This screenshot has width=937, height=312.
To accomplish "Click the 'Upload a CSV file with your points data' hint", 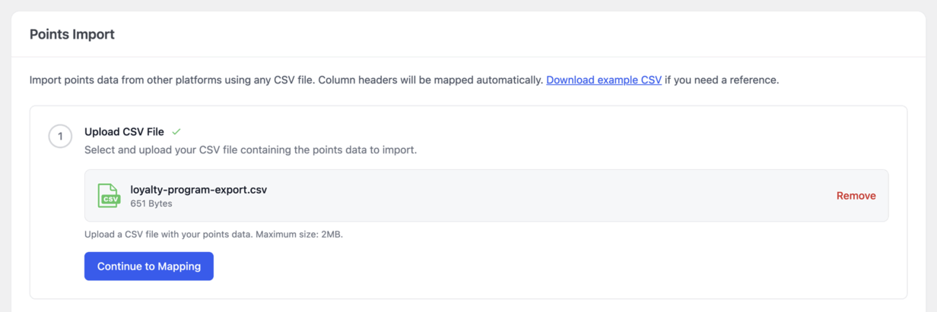I will point(169,235).
